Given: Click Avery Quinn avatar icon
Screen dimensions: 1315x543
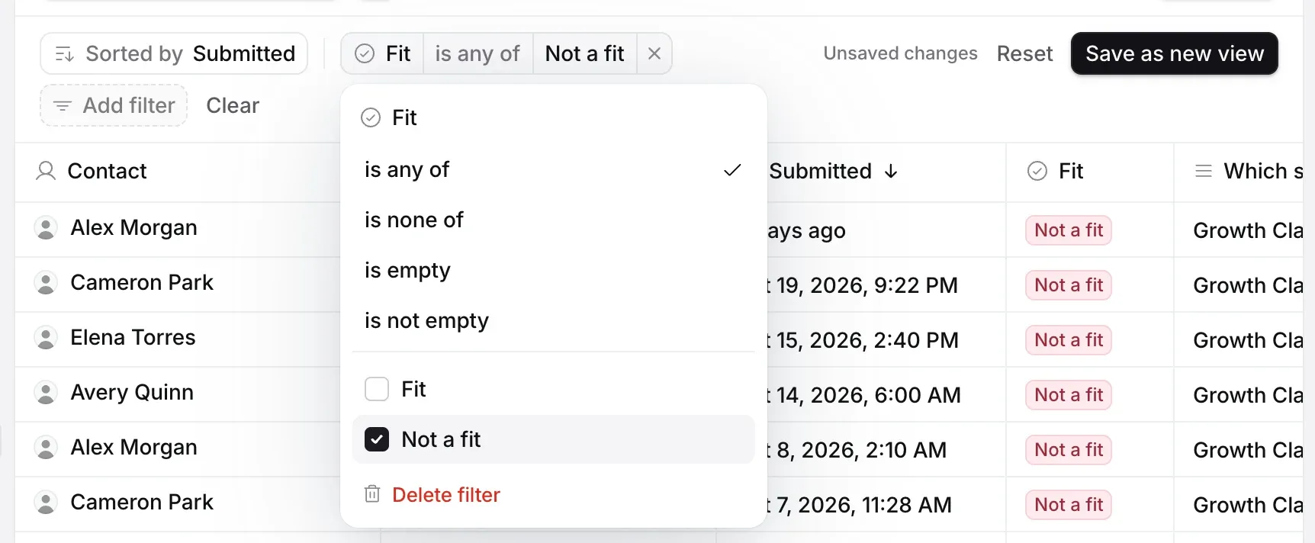Looking at the screenshot, I should coord(46,392).
